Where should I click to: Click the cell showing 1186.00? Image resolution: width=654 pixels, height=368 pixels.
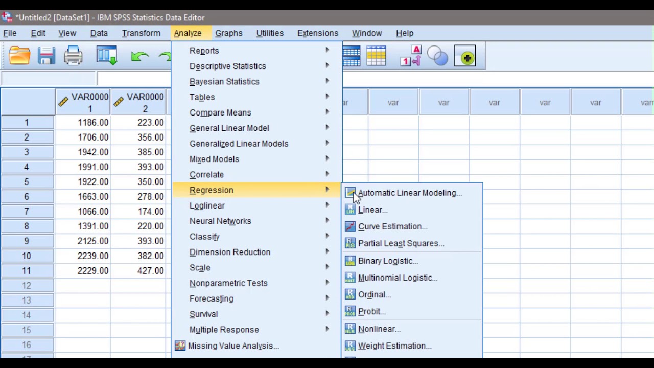click(82, 123)
